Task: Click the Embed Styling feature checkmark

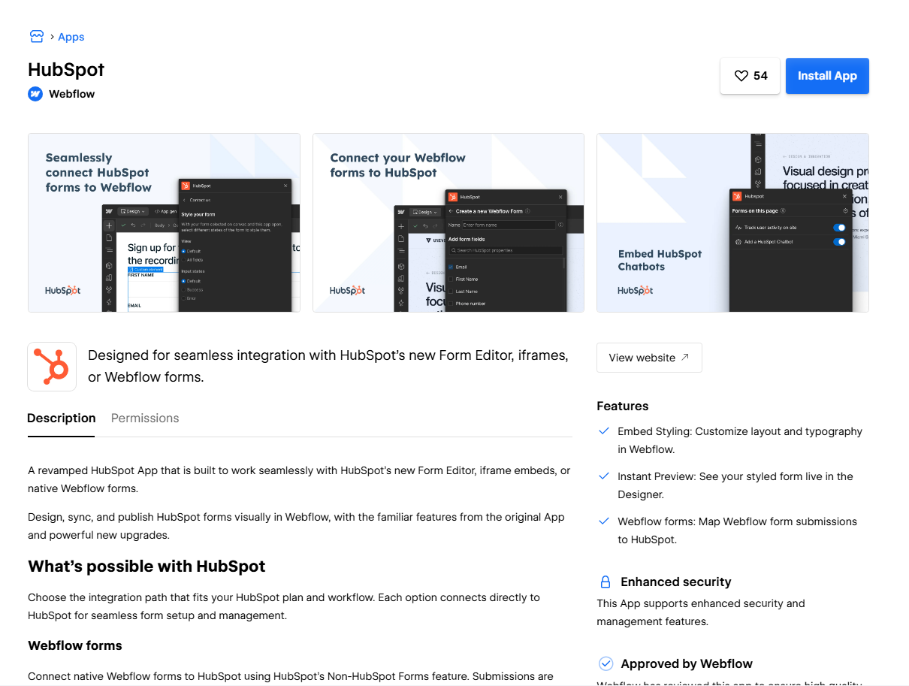Action: click(604, 431)
